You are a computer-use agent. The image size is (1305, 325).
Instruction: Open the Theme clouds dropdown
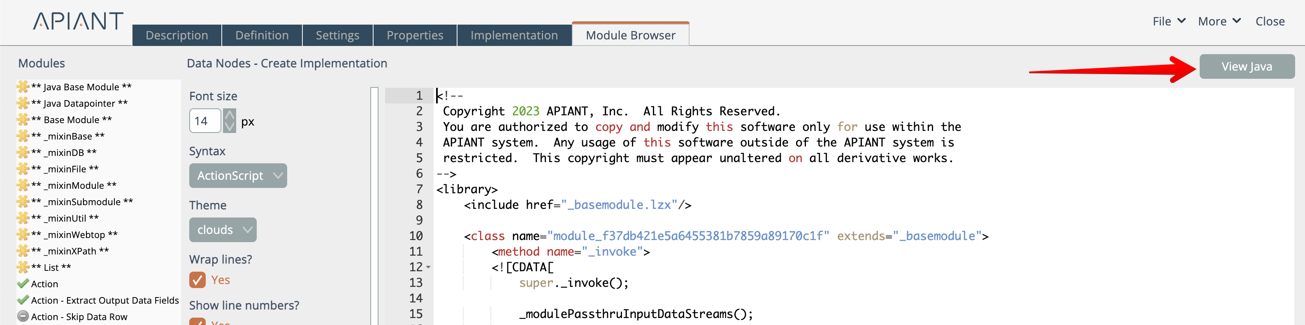point(223,230)
